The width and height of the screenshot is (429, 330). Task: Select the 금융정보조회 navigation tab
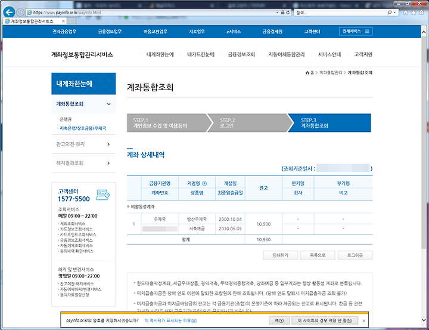pyautogui.click(x=241, y=54)
